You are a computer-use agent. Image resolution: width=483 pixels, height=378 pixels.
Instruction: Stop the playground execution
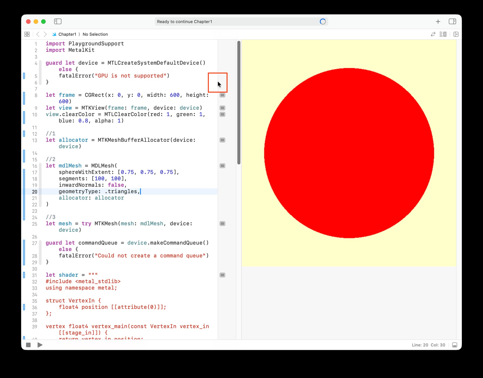[x=28, y=345]
